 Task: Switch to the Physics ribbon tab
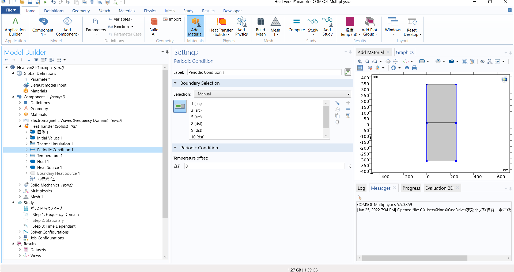click(x=150, y=11)
